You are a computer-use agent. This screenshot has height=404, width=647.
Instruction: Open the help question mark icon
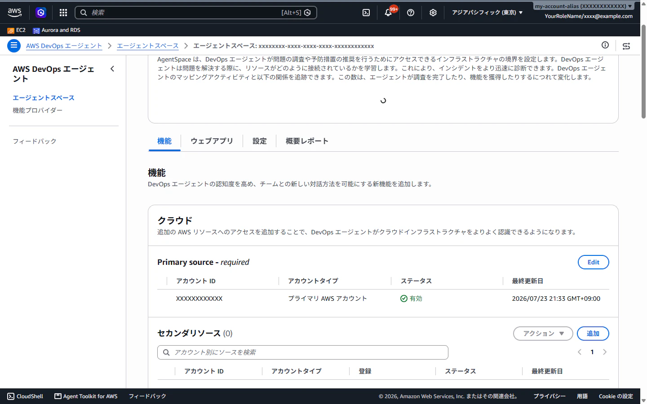(x=411, y=13)
